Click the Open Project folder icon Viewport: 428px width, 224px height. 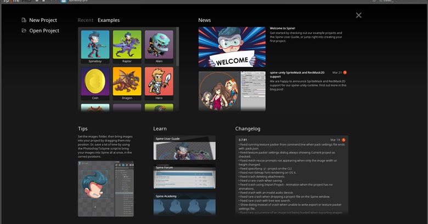[x=24, y=31]
